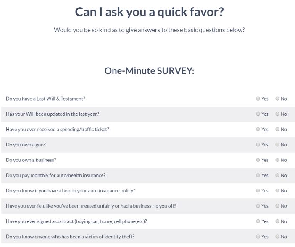Mark Yes for treated unfairly by business
Viewport: 295px width, 247px height.
click(258, 206)
